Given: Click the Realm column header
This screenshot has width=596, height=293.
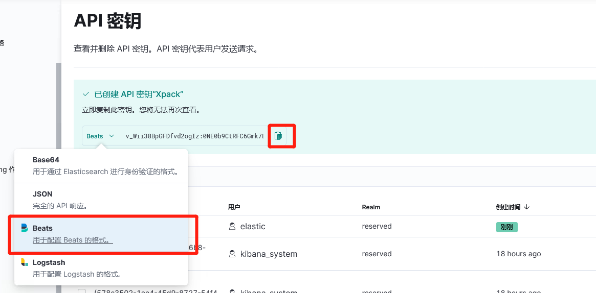Looking at the screenshot, I should 371,207.
